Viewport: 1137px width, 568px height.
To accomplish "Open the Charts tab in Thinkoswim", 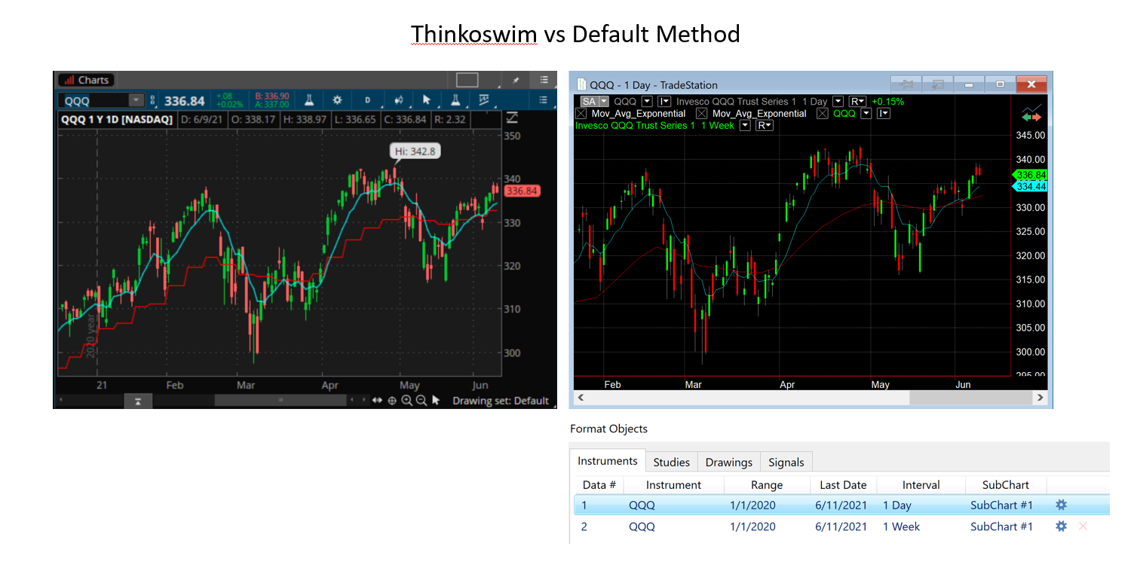I will click(x=86, y=80).
